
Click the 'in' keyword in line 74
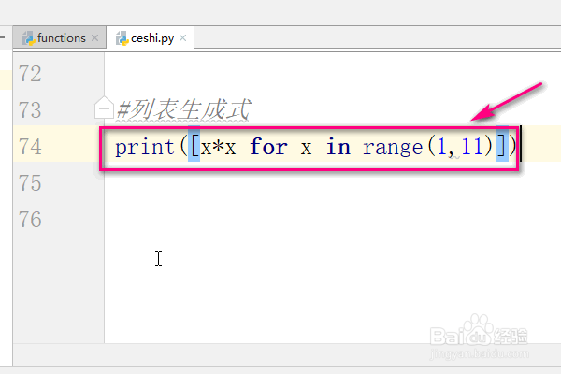338,147
